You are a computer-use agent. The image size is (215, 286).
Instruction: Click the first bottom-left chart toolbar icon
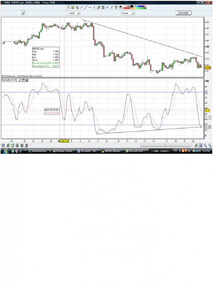click(x=3, y=146)
